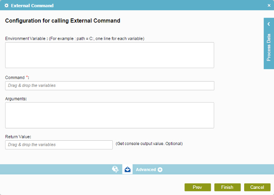Click inside the Arguments text area

pyautogui.click(x=110, y=115)
